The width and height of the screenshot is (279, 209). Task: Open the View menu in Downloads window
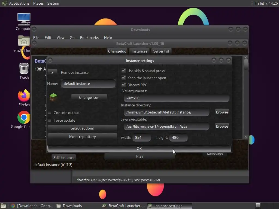point(60,38)
